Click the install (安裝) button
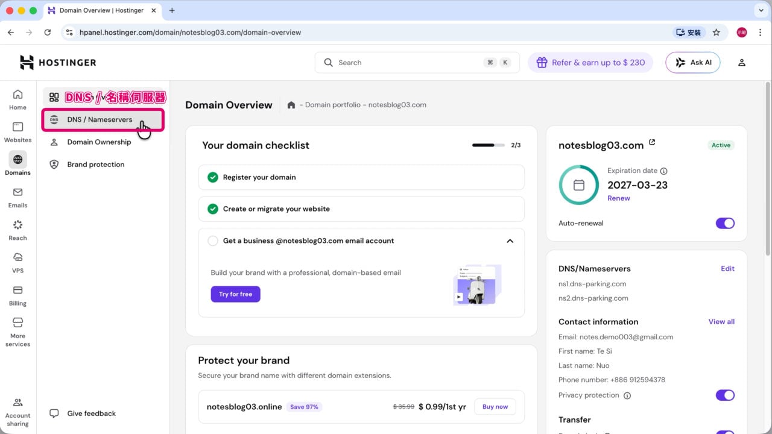Image resolution: width=772 pixels, height=434 pixels. tap(689, 33)
